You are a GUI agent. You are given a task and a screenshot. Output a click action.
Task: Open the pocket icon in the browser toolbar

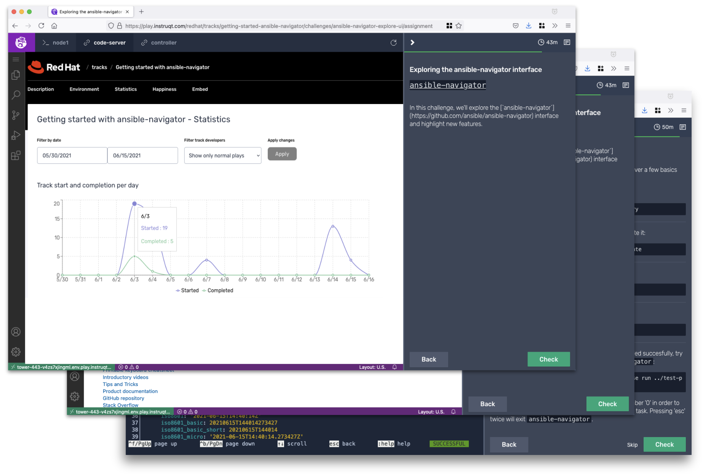pos(515,26)
